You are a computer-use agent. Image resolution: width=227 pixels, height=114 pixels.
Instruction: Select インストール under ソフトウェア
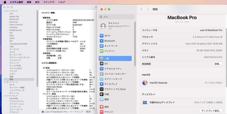point(15,107)
